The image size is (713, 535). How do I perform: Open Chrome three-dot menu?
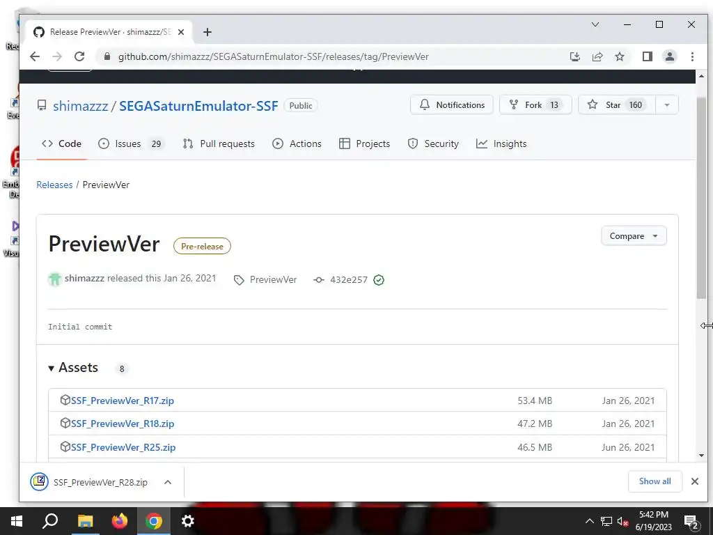point(692,56)
